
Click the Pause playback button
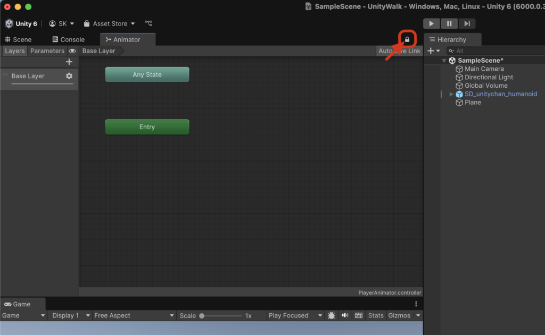449,23
